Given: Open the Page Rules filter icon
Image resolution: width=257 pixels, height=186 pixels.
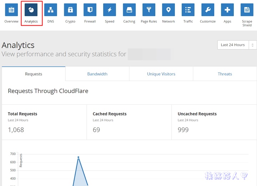Looking at the screenshot, I should pyautogui.click(x=149, y=10).
